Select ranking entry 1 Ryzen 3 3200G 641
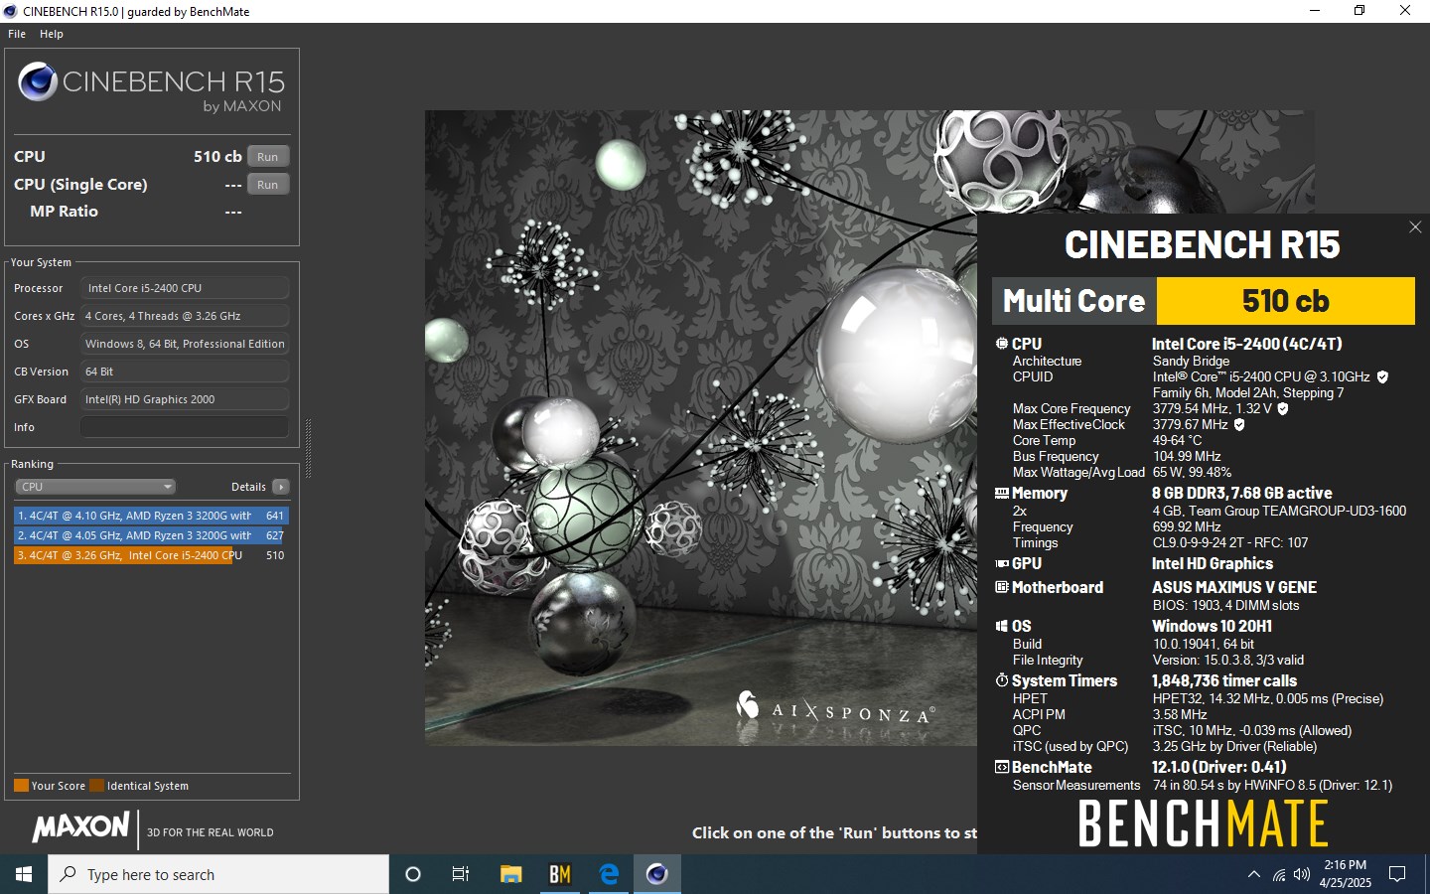The width and height of the screenshot is (1430, 894). 151,516
